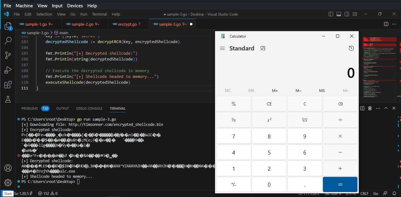The image size is (401, 197).
Task: Click the feedback icon in status bar
Action: coord(386,194)
